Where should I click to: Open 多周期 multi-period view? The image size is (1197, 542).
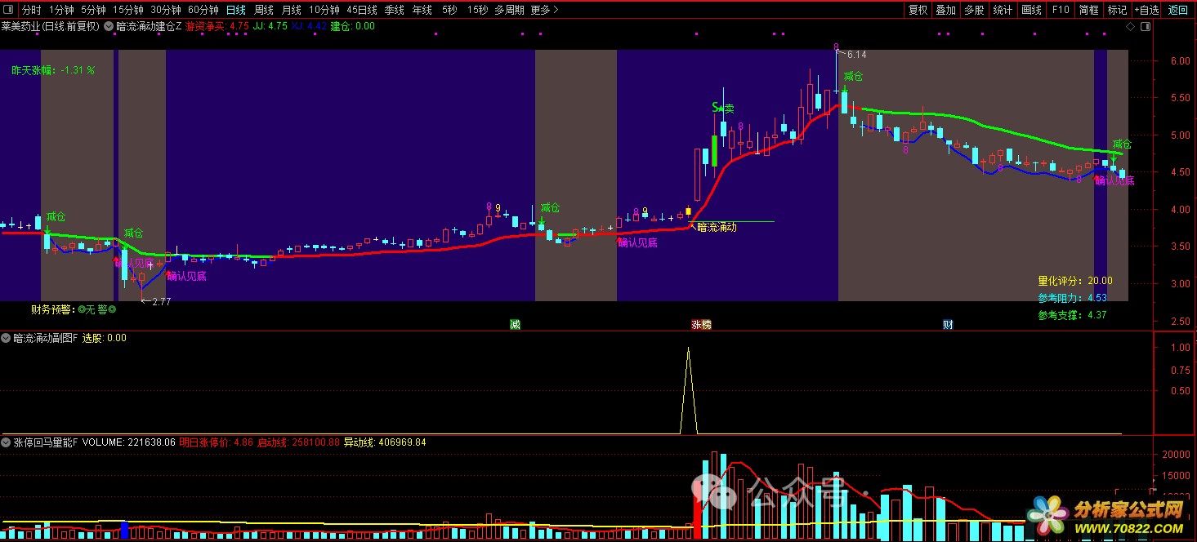509,10
